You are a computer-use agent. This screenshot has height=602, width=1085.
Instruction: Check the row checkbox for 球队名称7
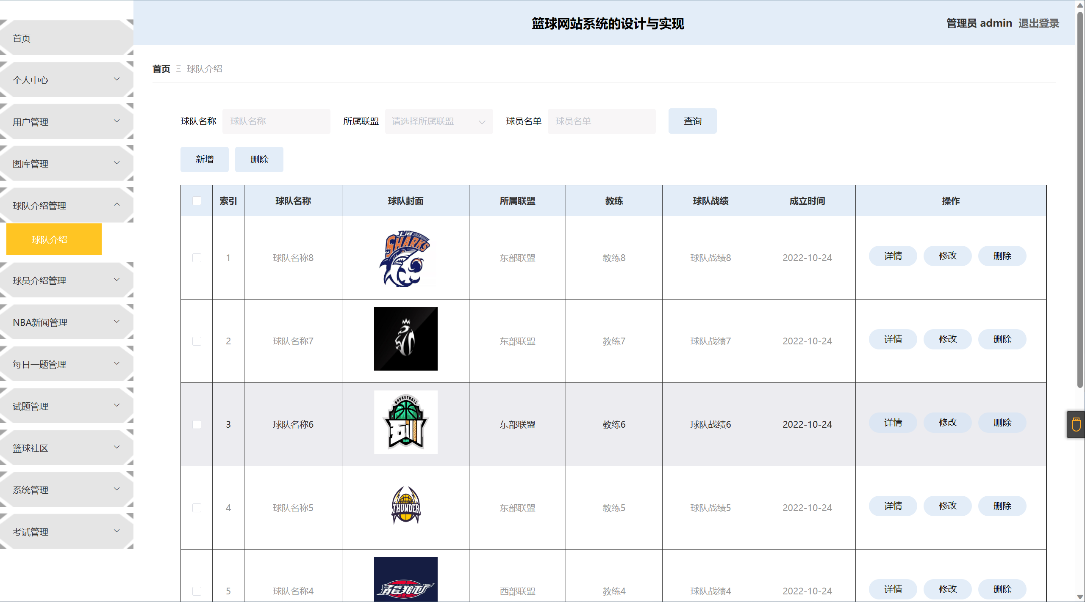[x=197, y=341]
